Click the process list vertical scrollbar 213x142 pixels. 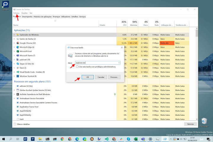pos(197,74)
